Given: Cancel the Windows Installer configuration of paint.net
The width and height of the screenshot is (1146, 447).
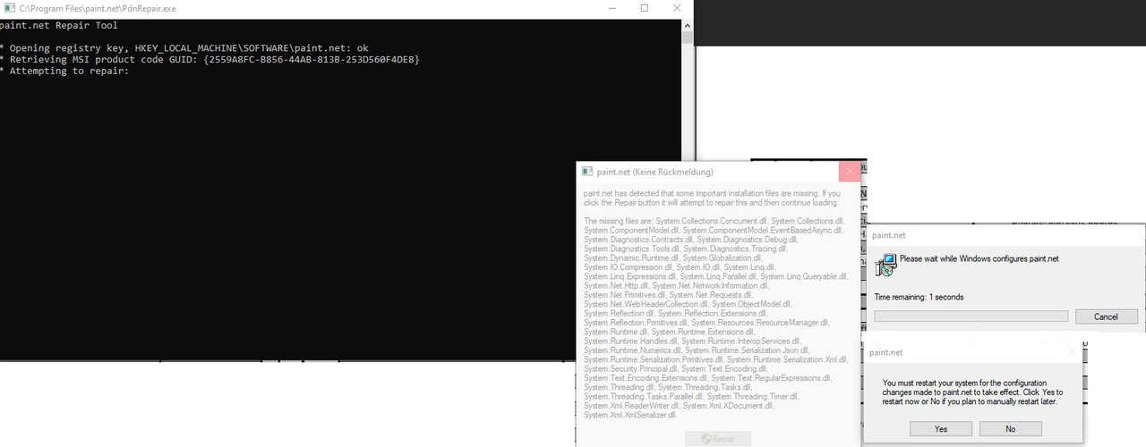Looking at the screenshot, I should click(x=1106, y=316).
